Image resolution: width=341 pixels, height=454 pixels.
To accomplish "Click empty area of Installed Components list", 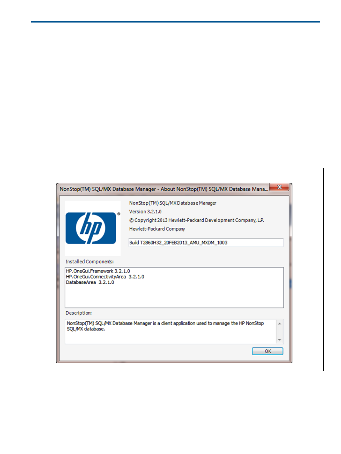I will tap(174, 297).
